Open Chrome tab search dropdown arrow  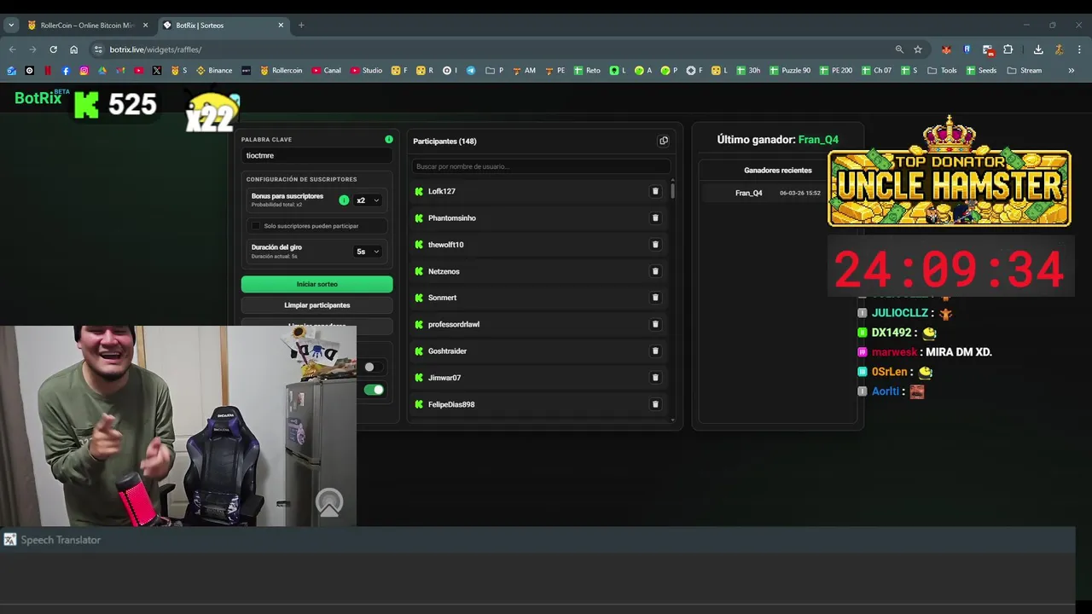[11, 25]
